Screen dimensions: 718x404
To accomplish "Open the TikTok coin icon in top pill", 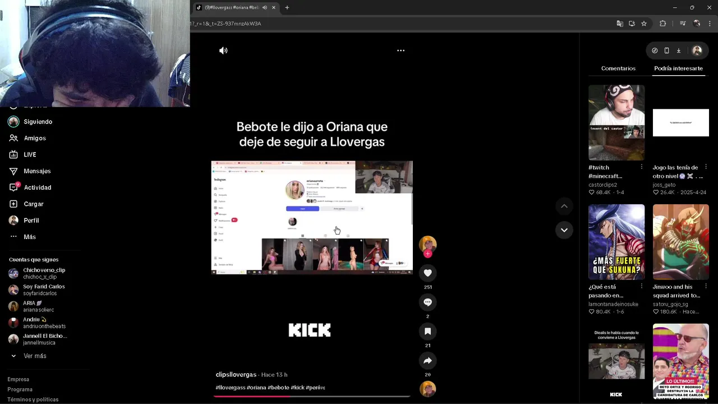I will point(655,50).
